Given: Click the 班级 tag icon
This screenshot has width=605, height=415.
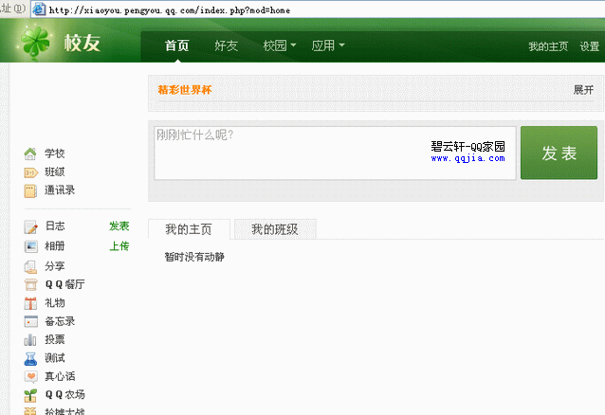Looking at the screenshot, I should (31, 172).
